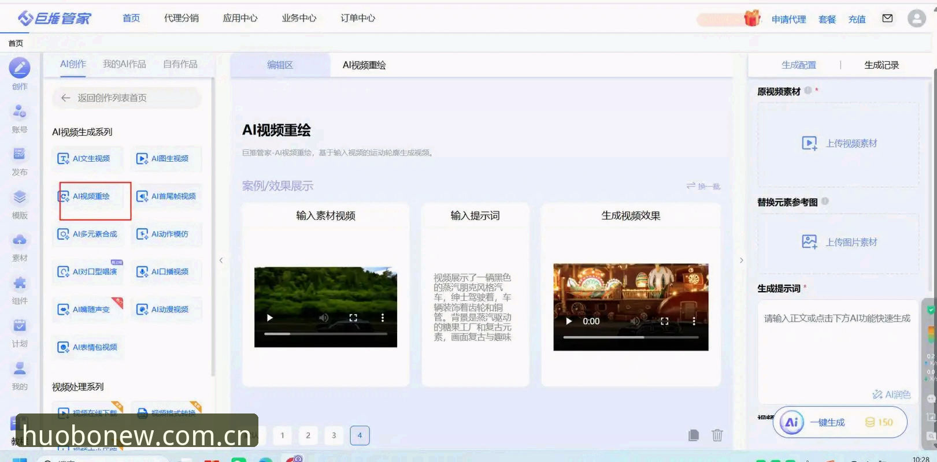This screenshot has height=462, width=937.
Task: Go to page 2 of examples
Action: click(308, 435)
